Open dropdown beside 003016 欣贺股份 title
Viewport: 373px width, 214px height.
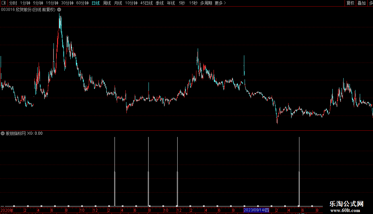(x=59, y=10)
